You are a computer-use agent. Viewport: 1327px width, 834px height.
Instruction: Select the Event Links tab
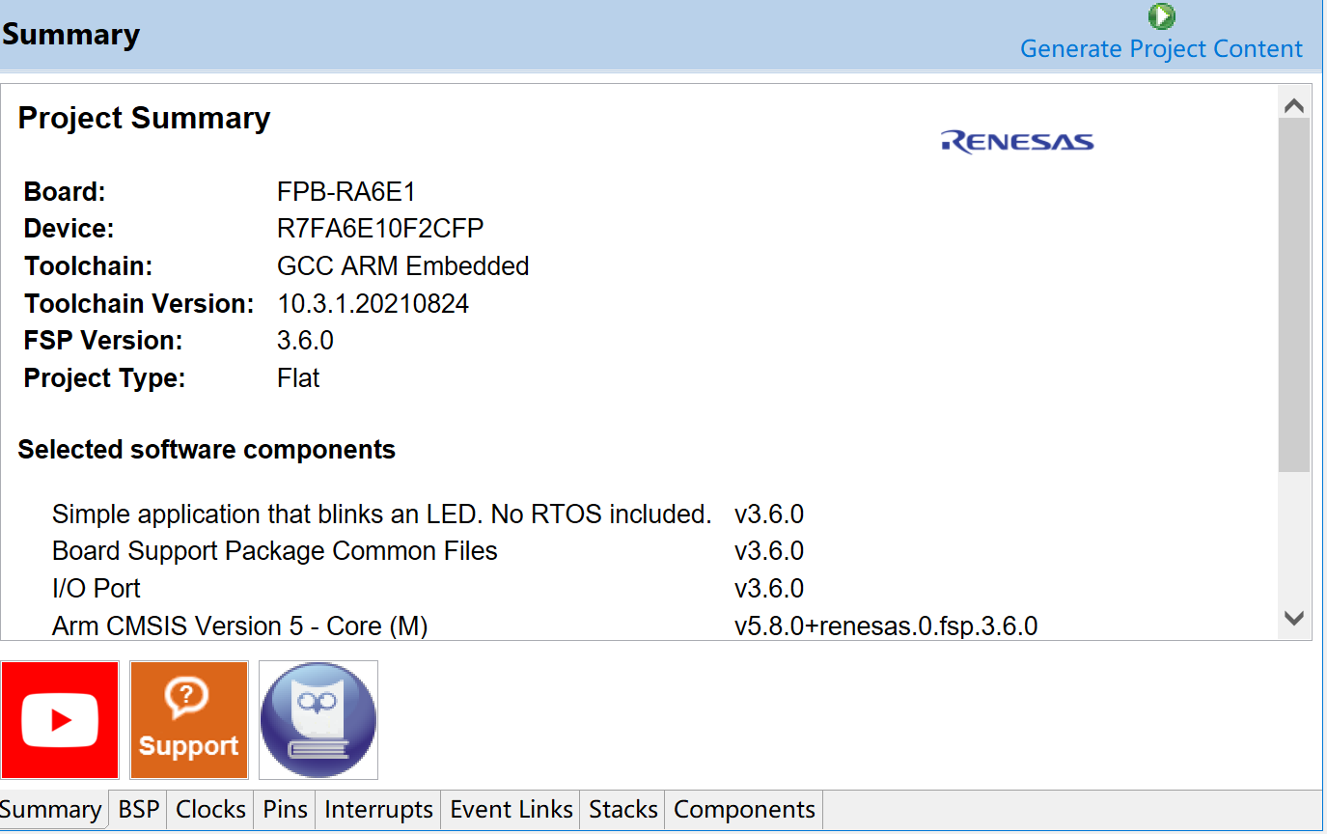[x=512, y=809]
